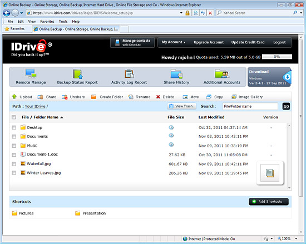Screen dimensions: 306x244
Task: Open the Backup Status Report icon
Action: tap(78, 74)
